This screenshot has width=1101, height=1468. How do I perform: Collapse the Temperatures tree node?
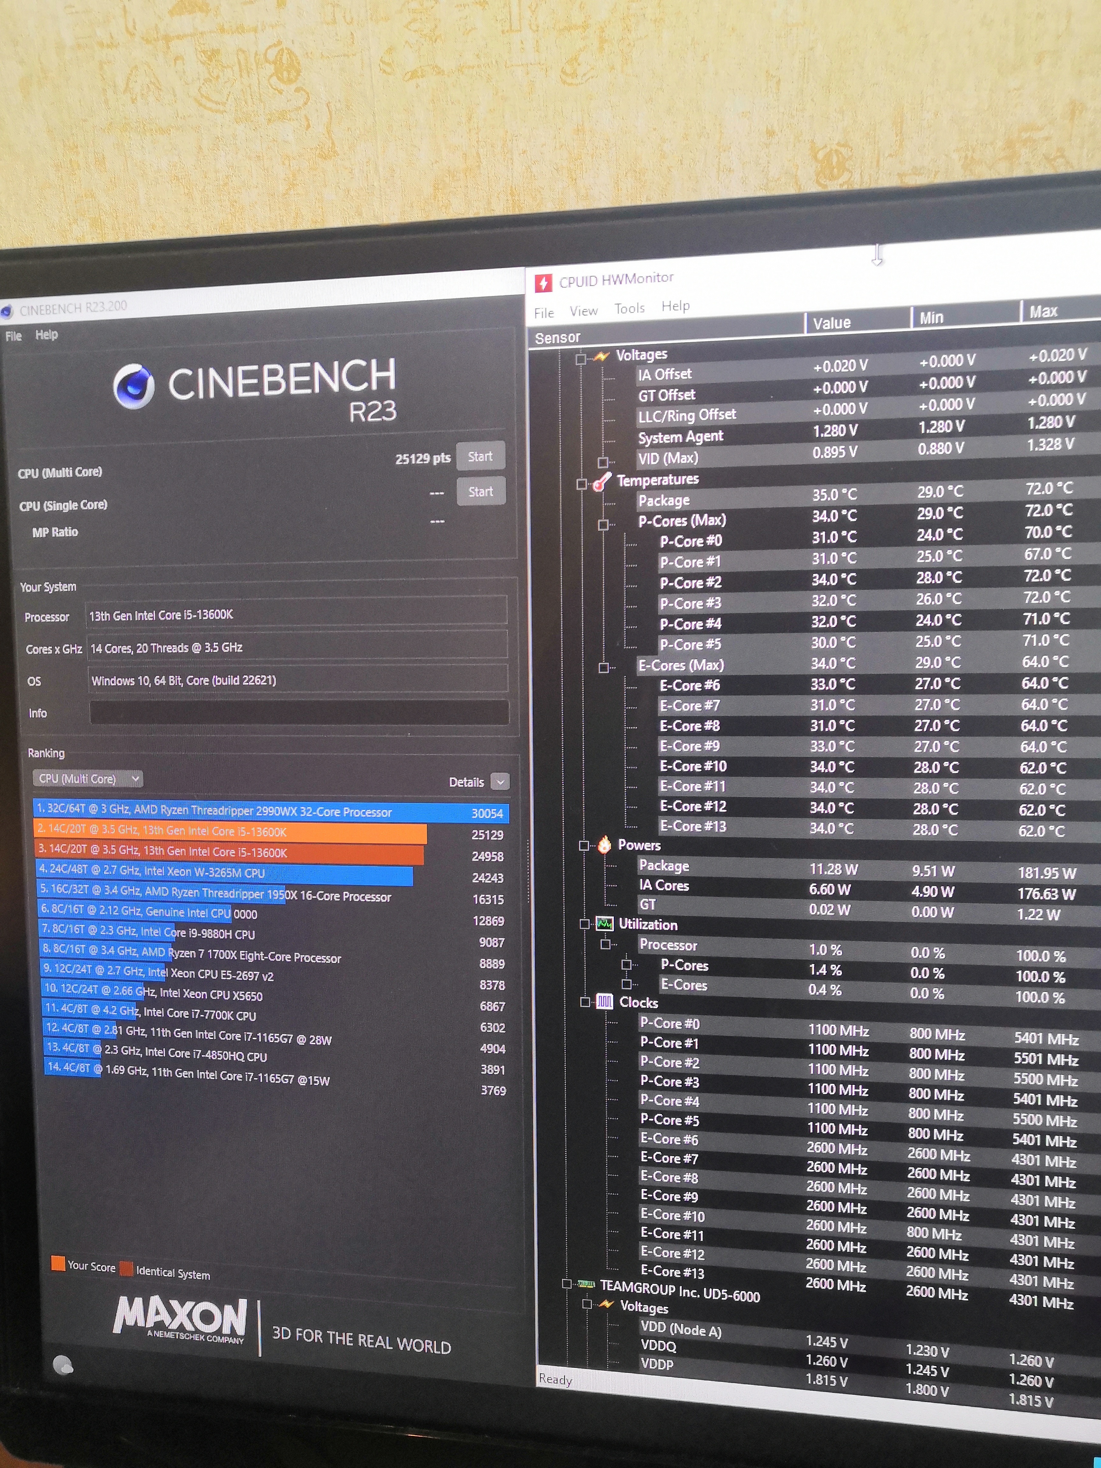click(581, 485)
